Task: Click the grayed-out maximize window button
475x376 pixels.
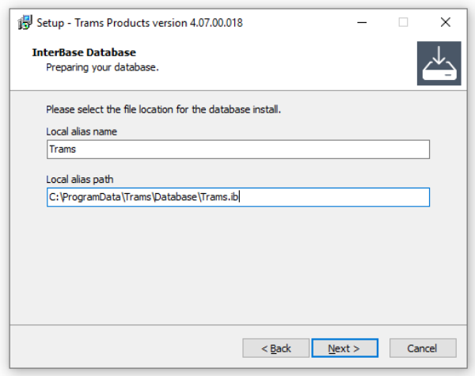Action: click(x=403, y=22)
